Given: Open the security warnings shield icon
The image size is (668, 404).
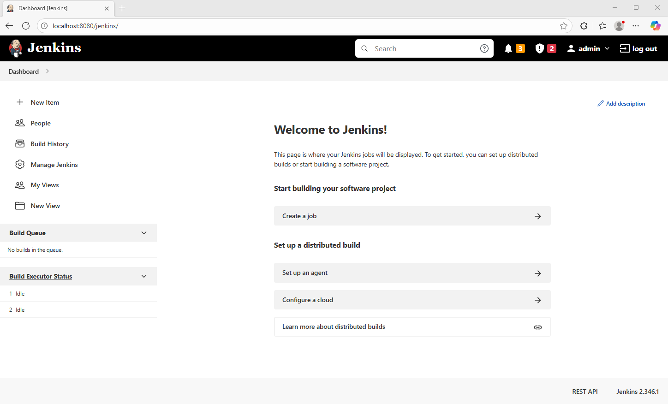Looking at the screenshot, I should pos(540,48).
